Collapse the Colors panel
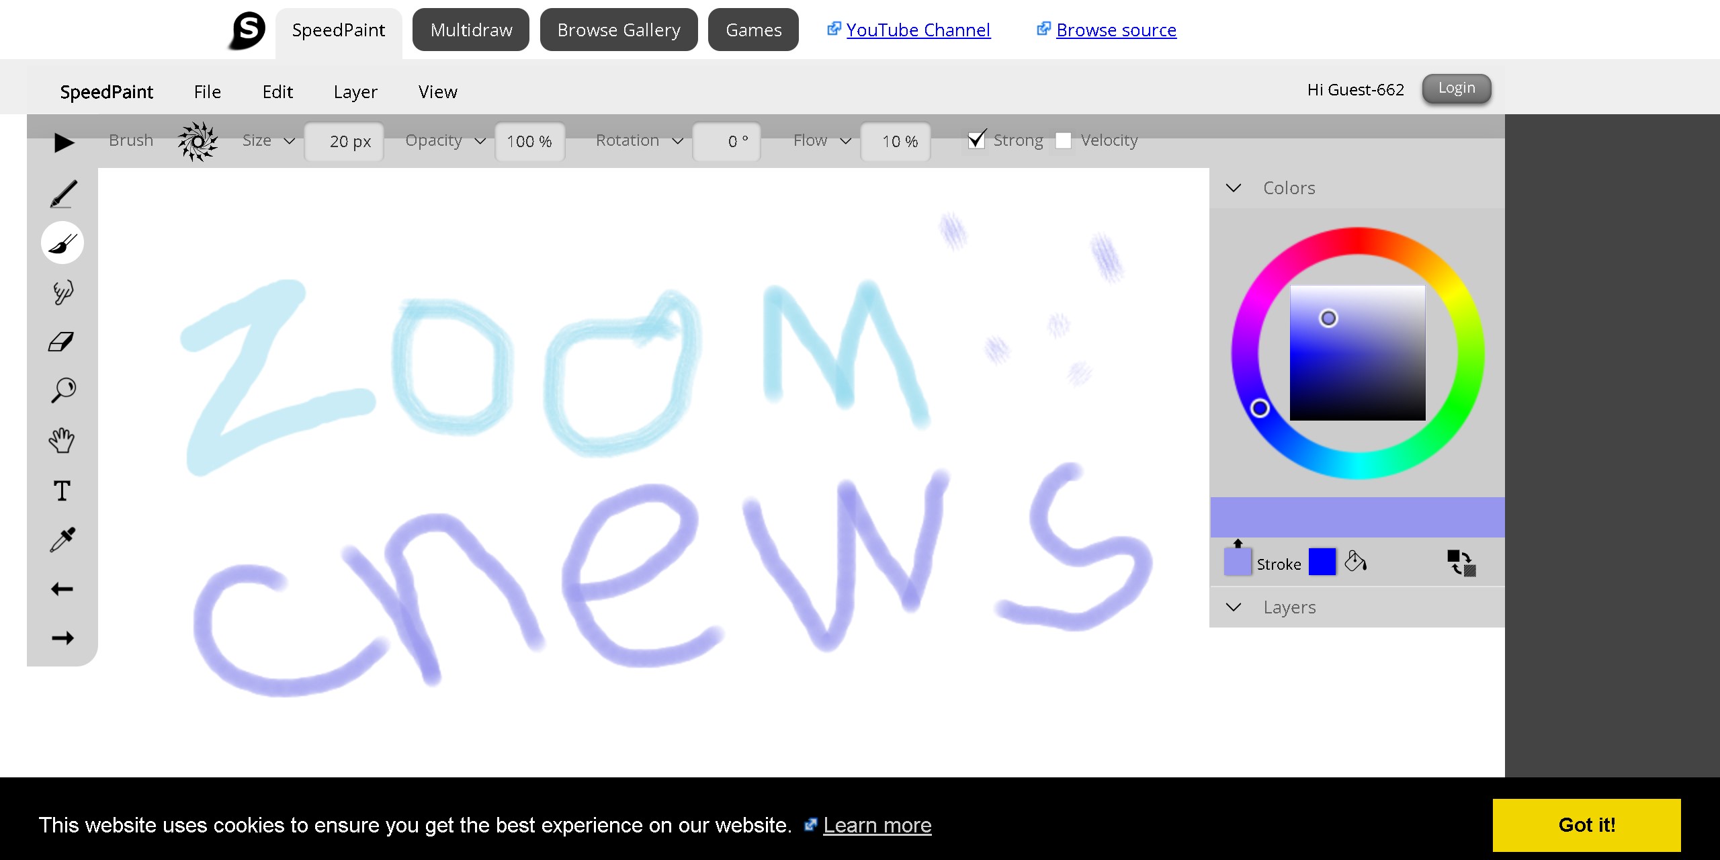The image size is (1720, 860). [1234, 188]
